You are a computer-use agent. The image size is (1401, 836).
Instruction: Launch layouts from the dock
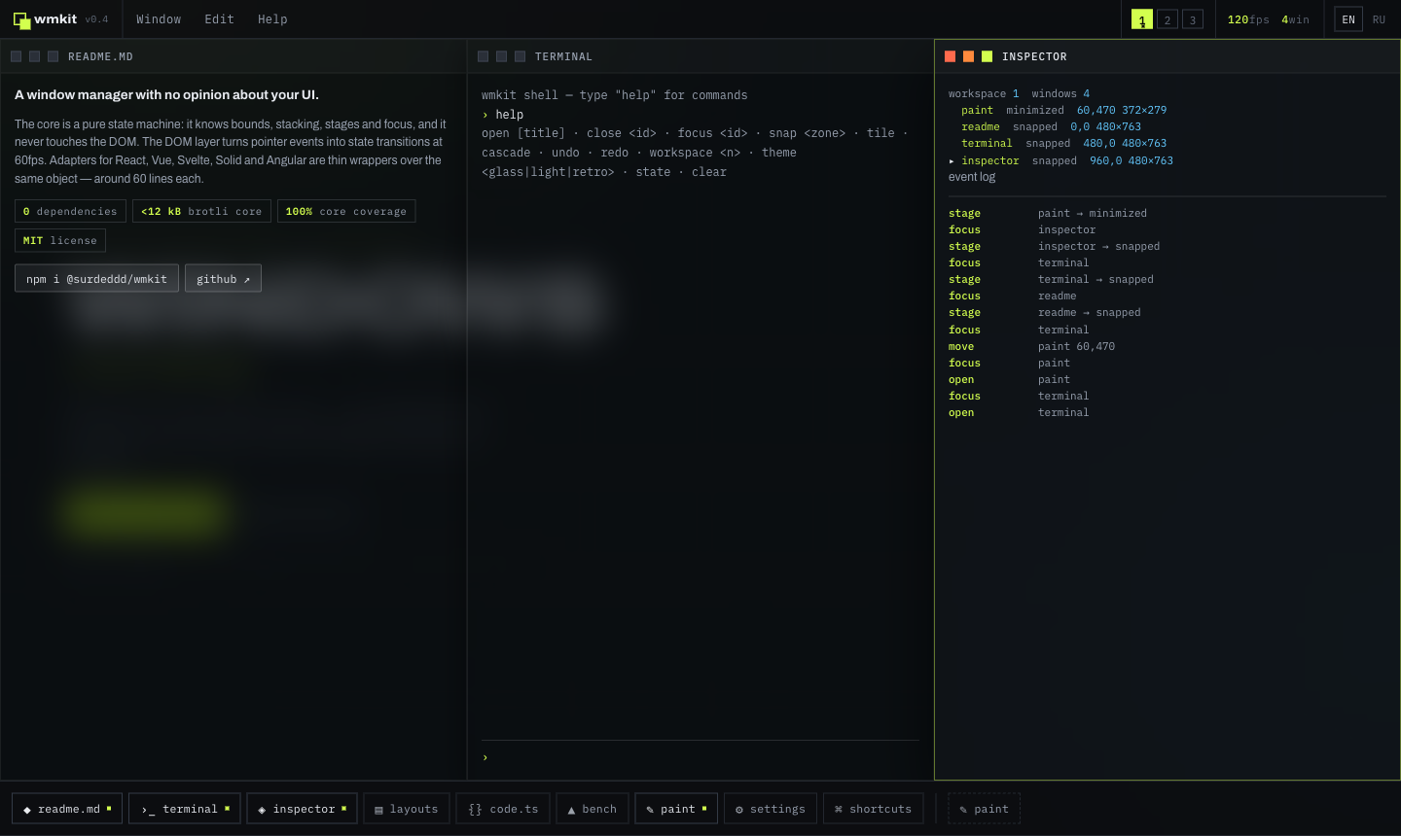pos(407,809)
